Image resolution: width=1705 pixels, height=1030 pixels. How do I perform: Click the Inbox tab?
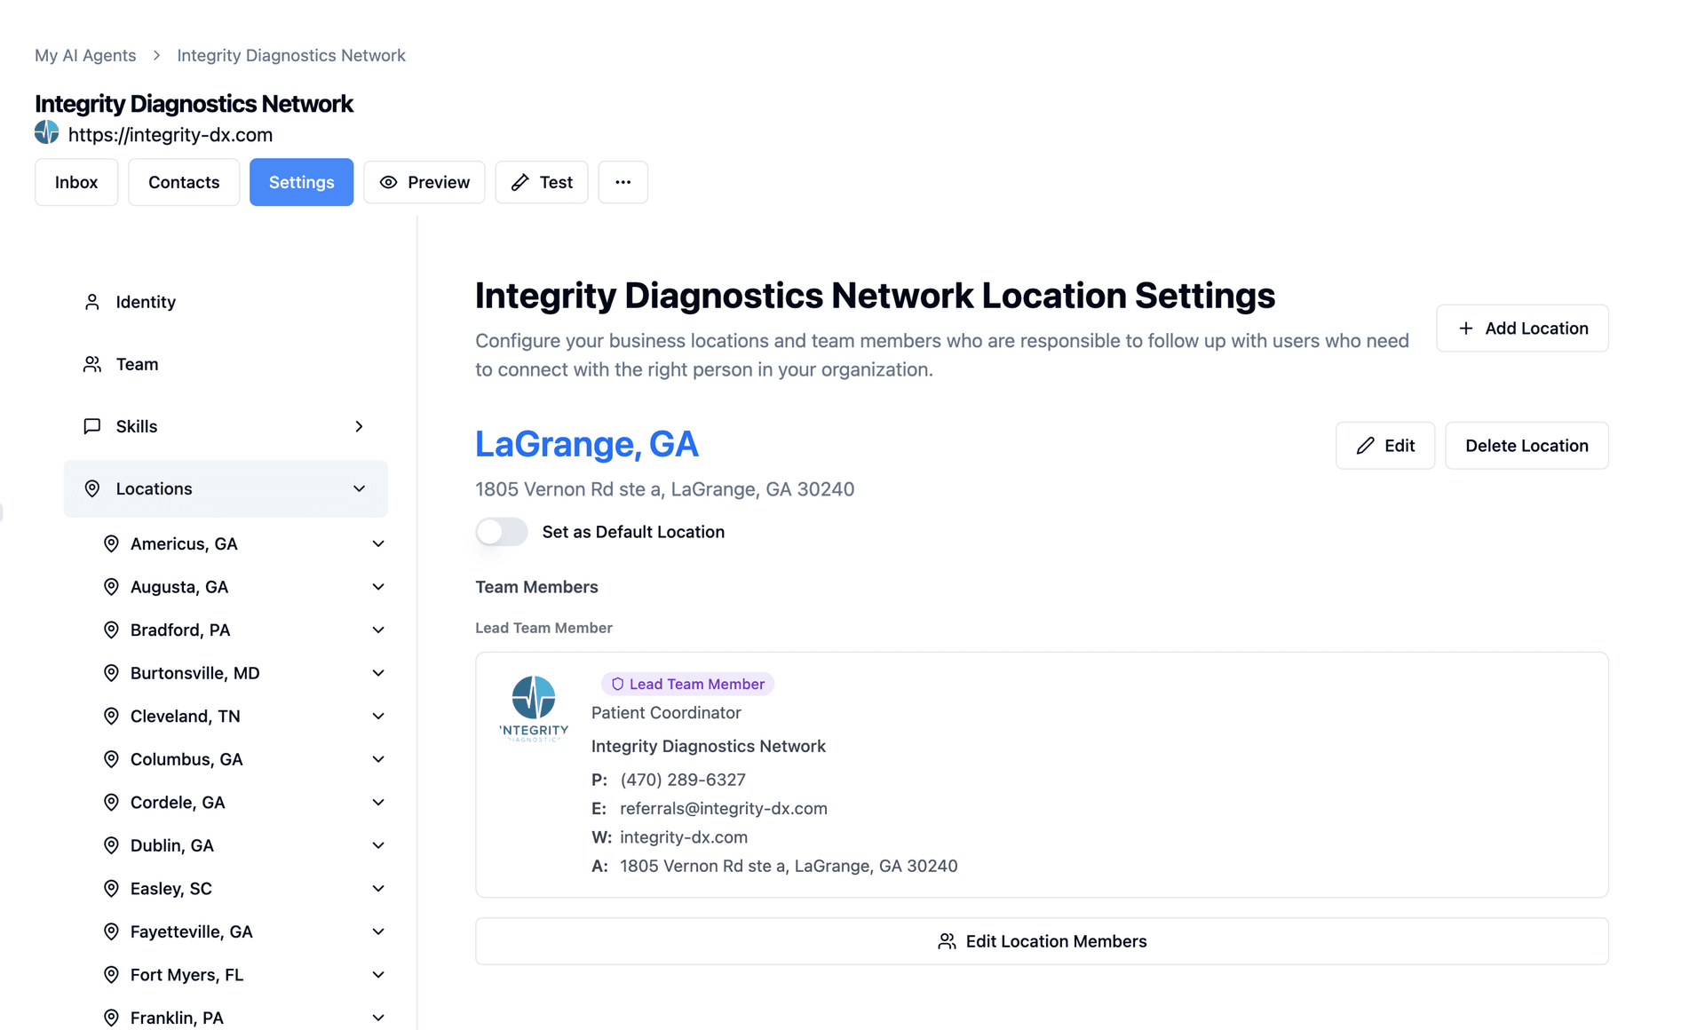pyautogui.click(x=76, y=182)
